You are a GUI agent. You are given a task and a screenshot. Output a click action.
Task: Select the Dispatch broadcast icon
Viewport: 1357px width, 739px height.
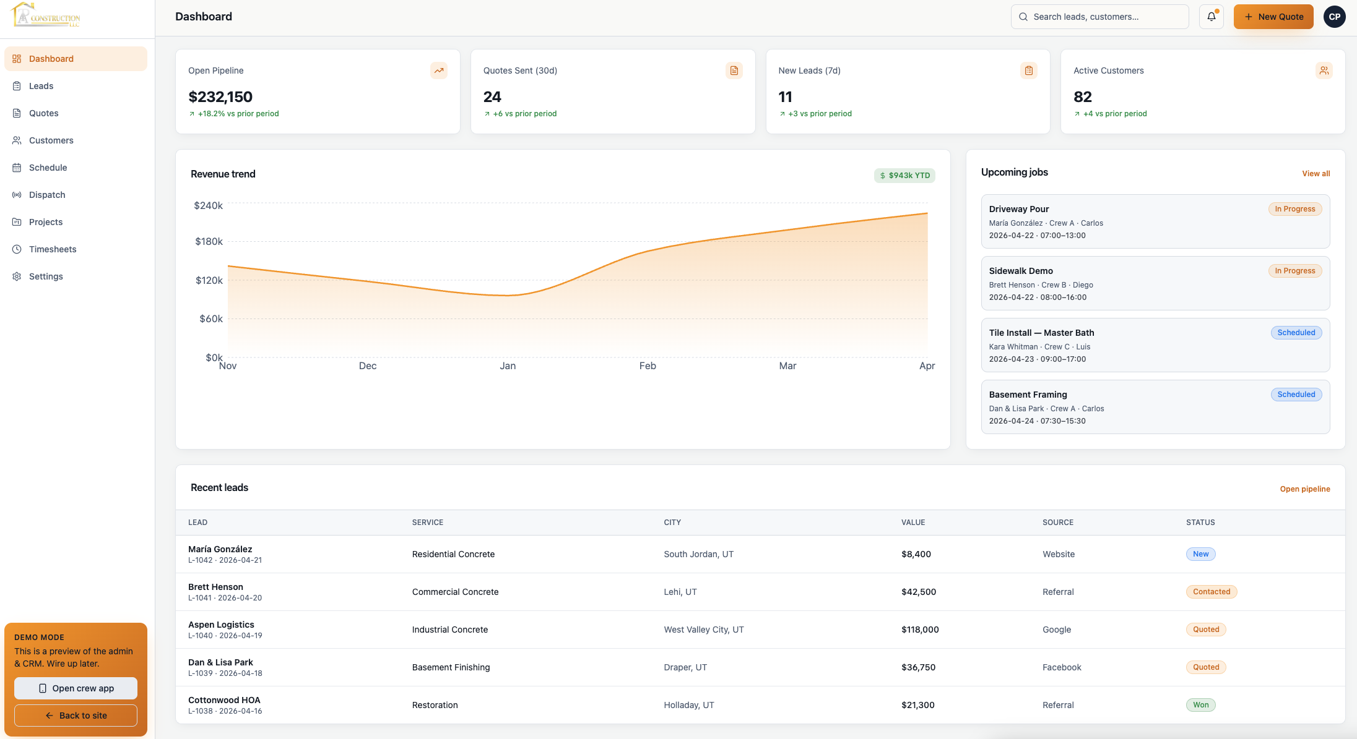[x=17, y=195]
